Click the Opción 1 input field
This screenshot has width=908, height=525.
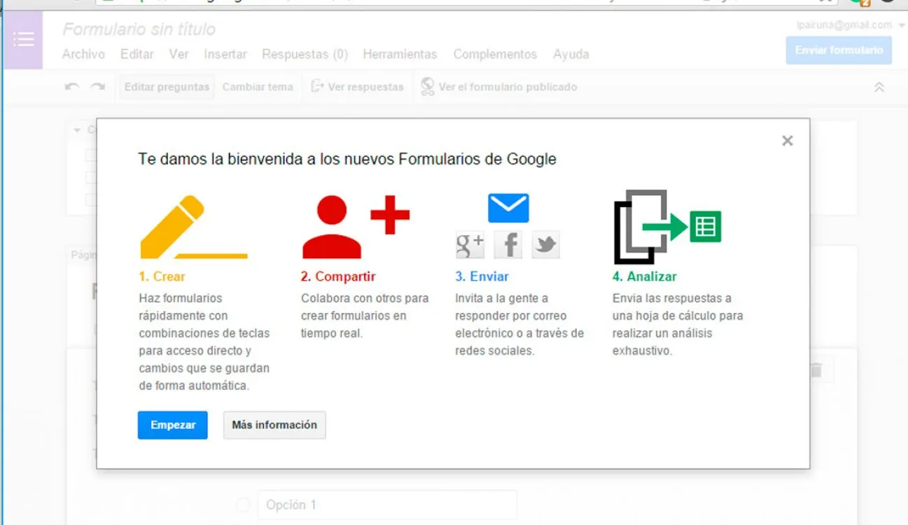coord(387,505)
